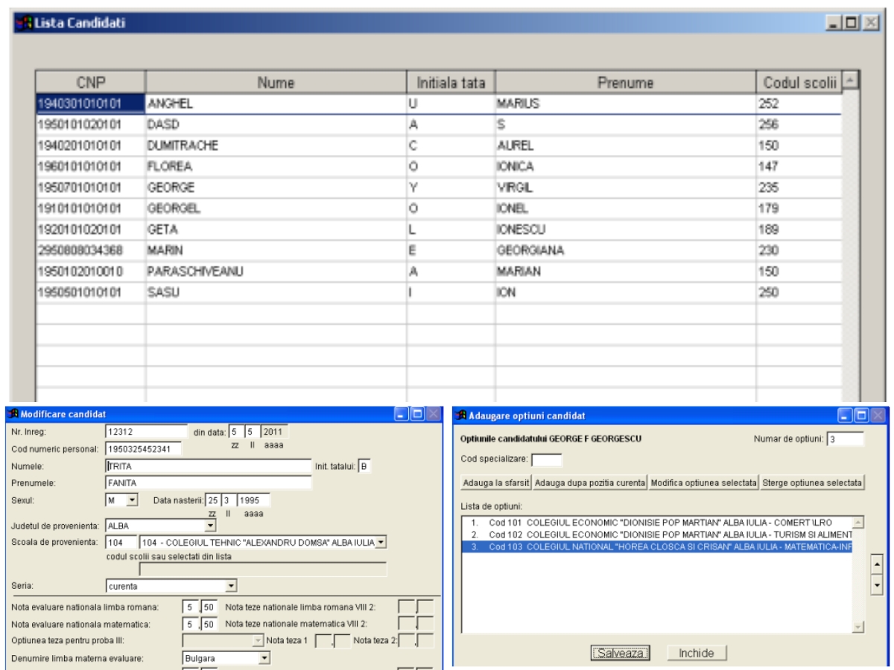Select candidate DUMITRACHE in the list
The image size is (894, 670).
tap(439, 146)
